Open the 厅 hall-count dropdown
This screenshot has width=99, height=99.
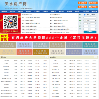point(93,23)
